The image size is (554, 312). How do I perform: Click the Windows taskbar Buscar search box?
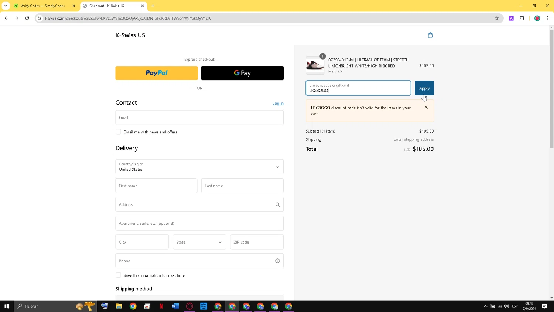55,306
